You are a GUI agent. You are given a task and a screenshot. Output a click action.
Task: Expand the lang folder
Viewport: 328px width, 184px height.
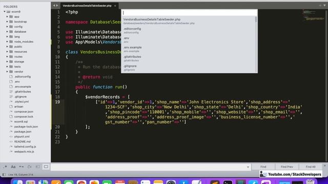[7, 37]
